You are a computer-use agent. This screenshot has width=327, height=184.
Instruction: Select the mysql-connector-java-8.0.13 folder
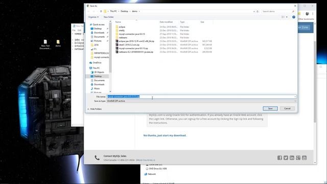coord(132,34)
